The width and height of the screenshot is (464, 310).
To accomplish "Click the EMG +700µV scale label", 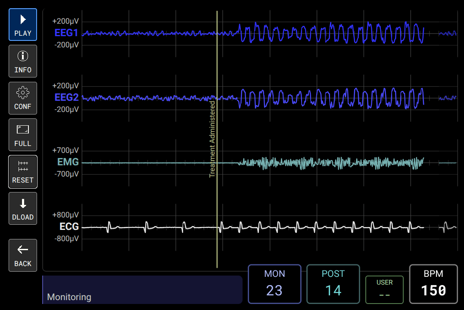I will [65, 150].
